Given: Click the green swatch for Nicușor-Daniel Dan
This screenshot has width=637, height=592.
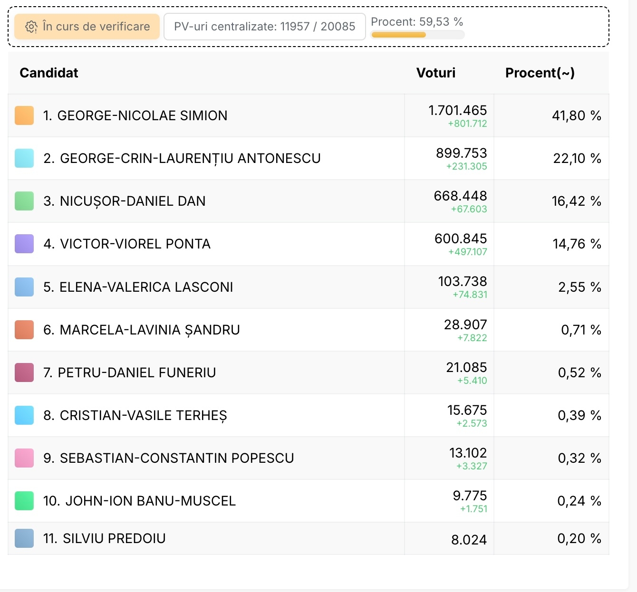Looking at the screenshot, I should click(x=24, y=201).
